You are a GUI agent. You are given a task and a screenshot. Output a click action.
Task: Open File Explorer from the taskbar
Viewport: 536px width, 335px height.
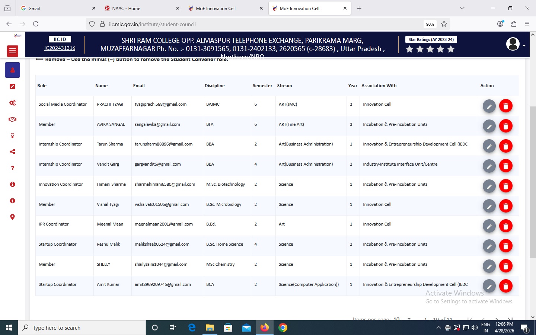click(x=210, y=328)
